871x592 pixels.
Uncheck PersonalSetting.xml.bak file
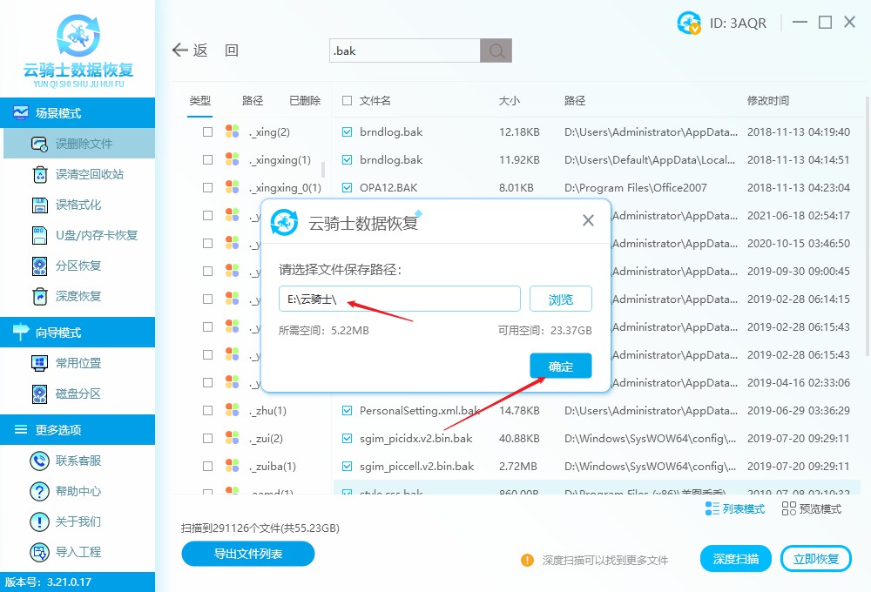(348, 410)
